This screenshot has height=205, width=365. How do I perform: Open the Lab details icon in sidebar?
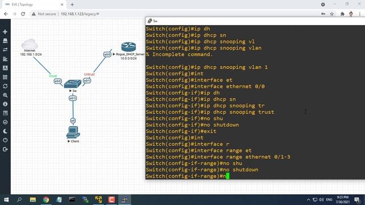point(5,113)
